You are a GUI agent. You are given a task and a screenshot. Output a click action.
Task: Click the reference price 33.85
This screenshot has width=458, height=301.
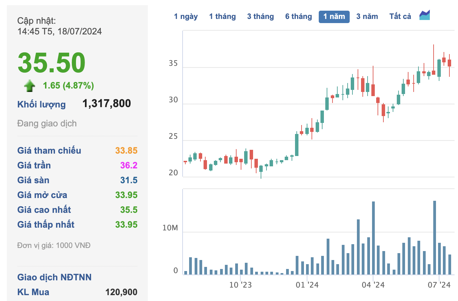tap(126, 150)
